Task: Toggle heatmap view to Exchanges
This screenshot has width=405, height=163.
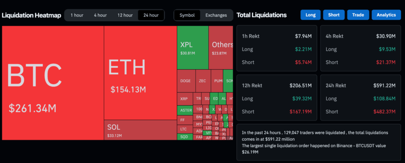Action: [x=216, y=15]
